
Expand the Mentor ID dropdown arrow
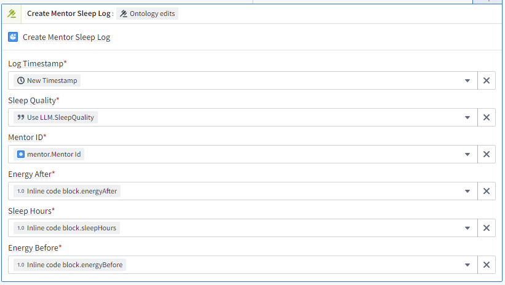click(468, 154)
